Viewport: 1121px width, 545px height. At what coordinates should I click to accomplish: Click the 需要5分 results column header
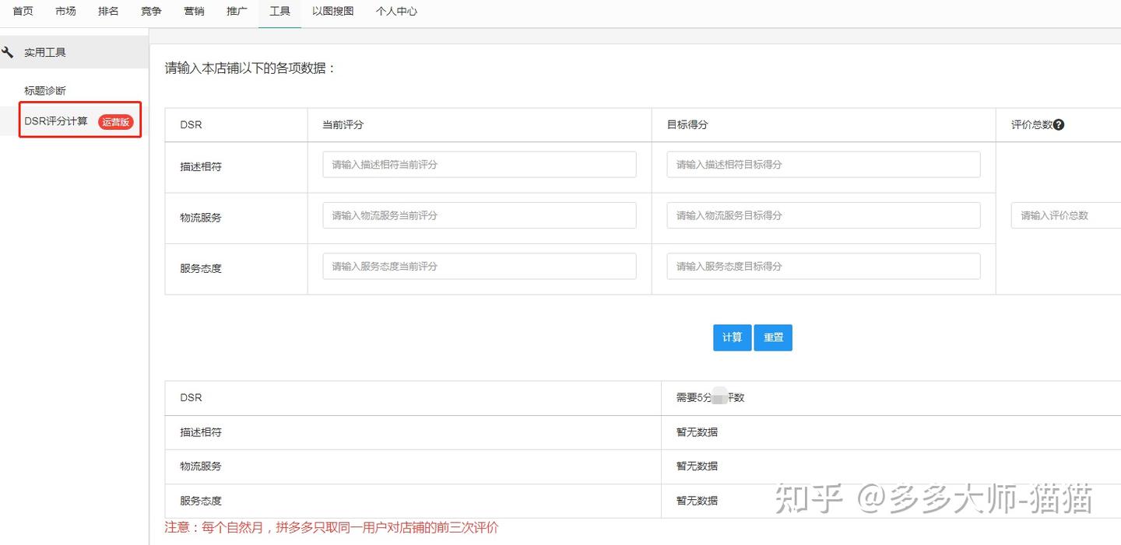pos(710,397)
